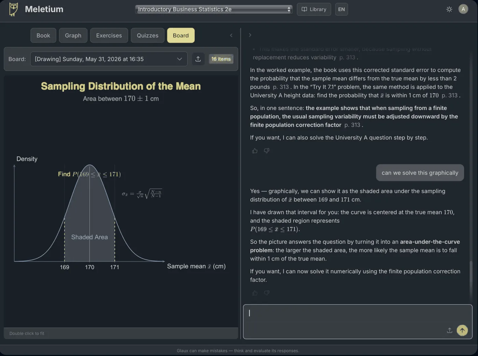Toggle the light/dark theme sun icon
This screenshot has height=356, width=478.
click(449, 9)
